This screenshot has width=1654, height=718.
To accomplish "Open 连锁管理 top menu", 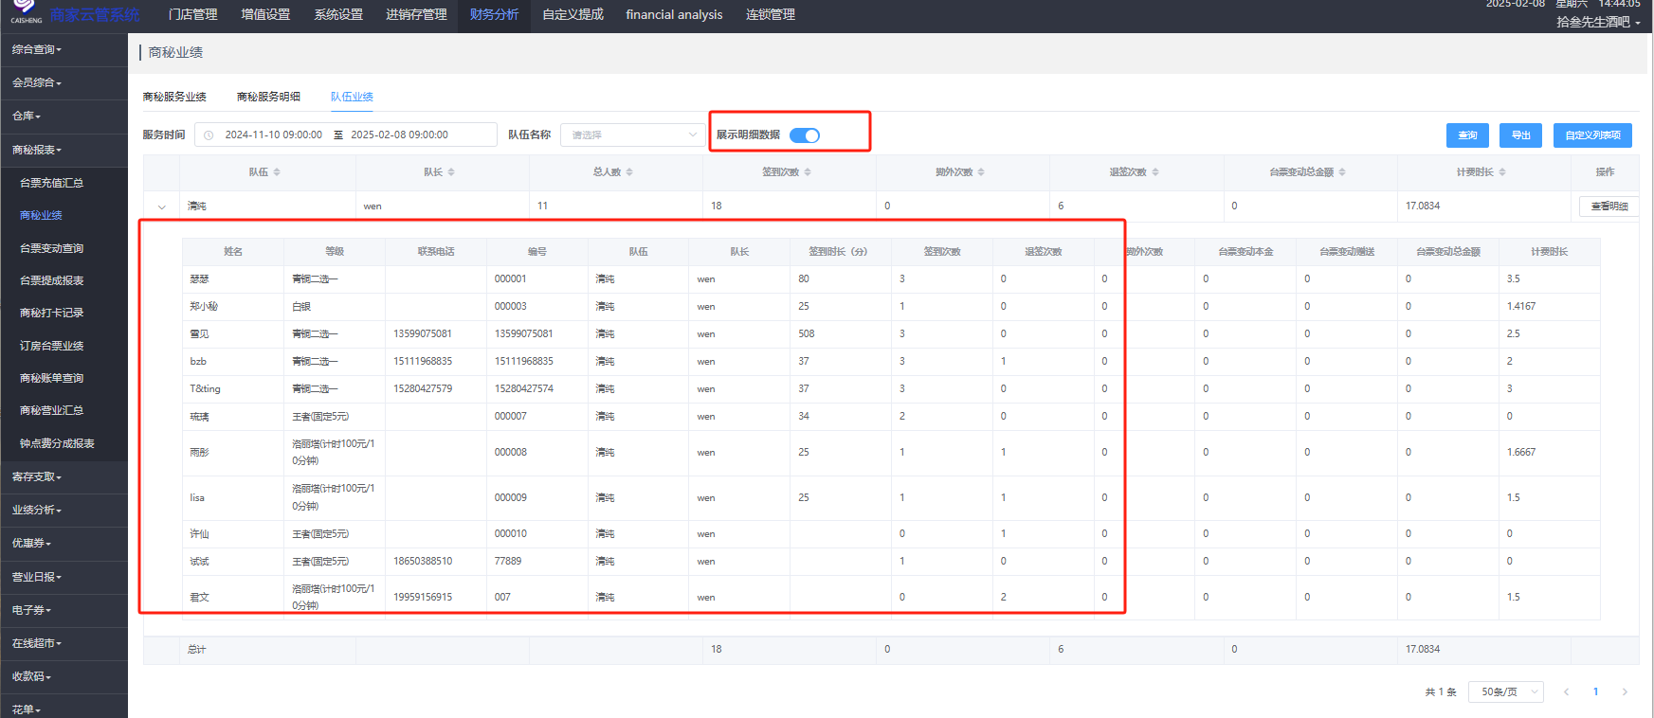I will point(771,15).
